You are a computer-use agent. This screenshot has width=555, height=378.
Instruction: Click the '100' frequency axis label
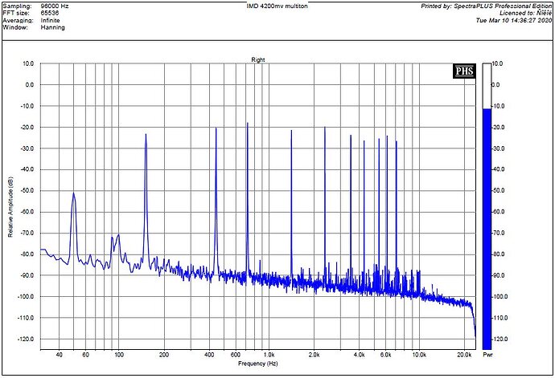pyautogui.click(x=118, y=355)
